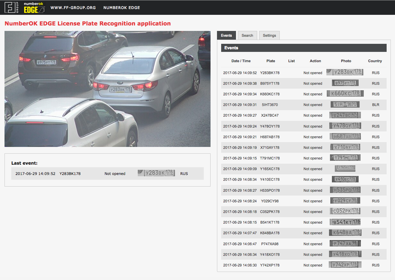Open plate photo for B541KT178

coord(345,222)
